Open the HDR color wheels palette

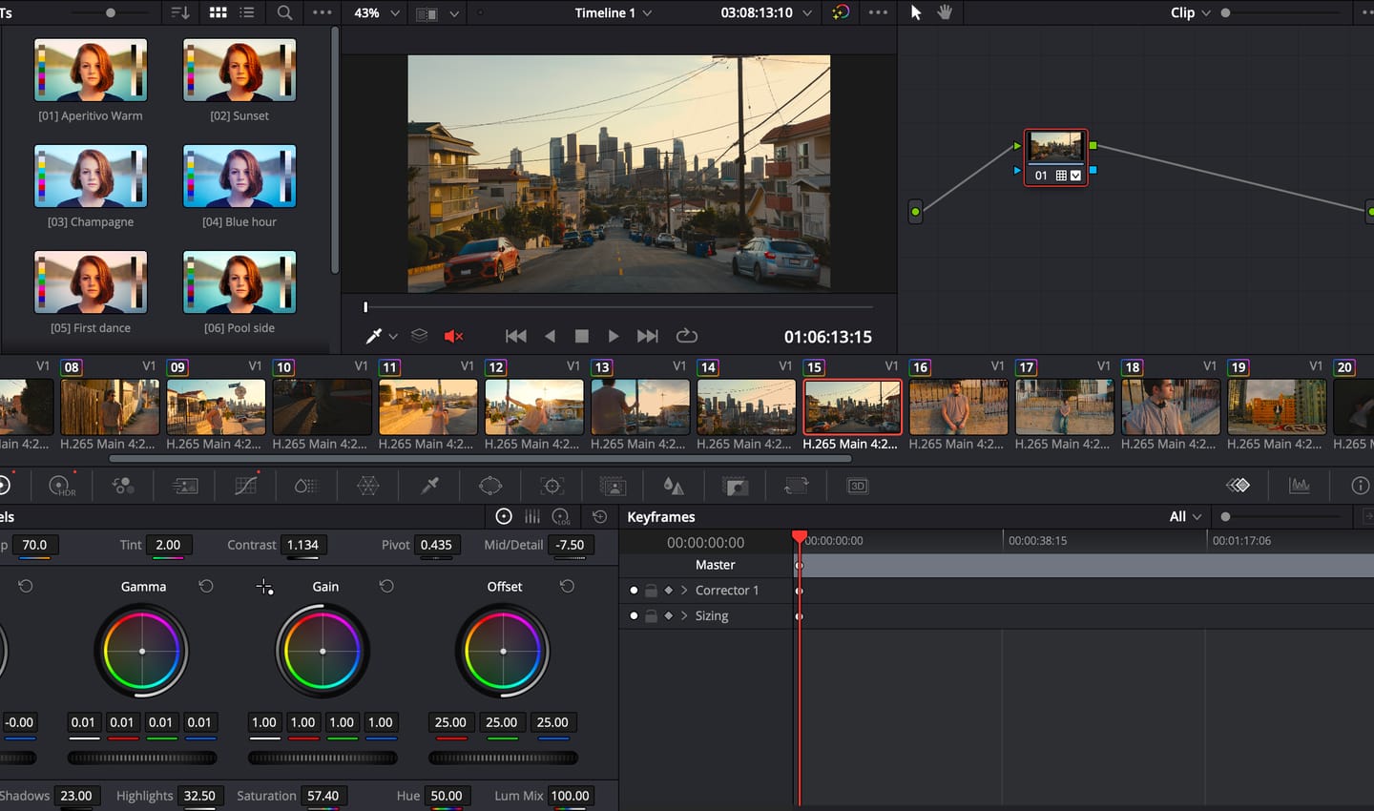point(62,487)
